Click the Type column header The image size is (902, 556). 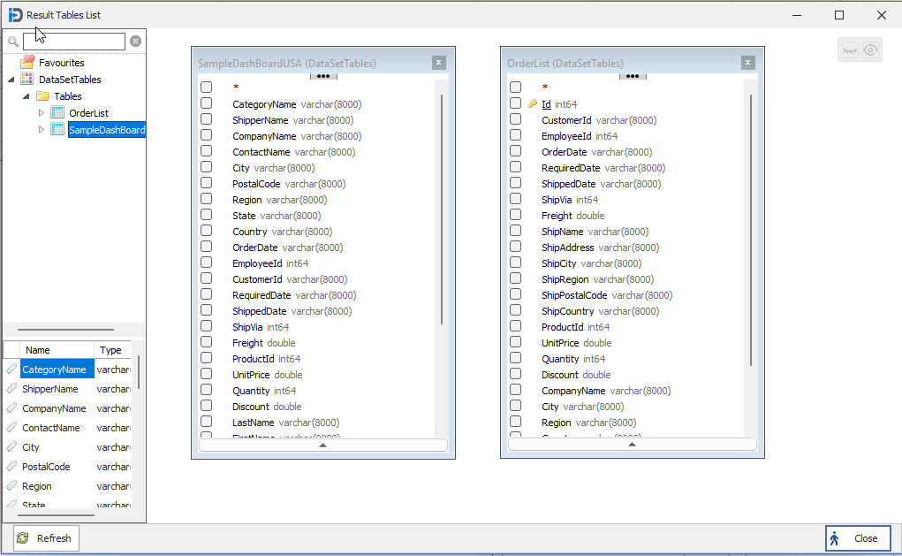click(110, 350)
